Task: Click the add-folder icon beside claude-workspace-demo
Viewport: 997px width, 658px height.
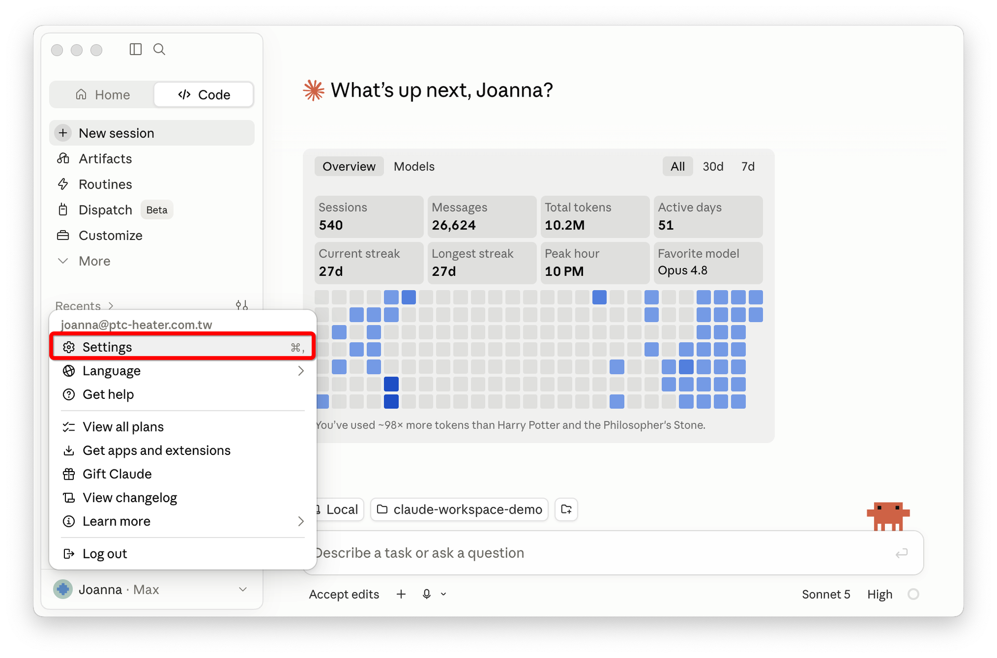Action: tap(566, 509)
